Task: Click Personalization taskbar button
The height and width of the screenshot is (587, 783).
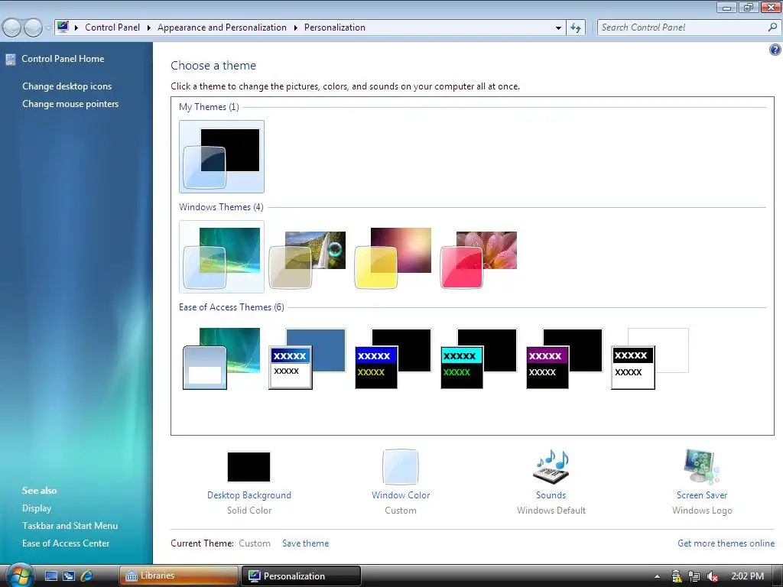Action: pos(301,576)
